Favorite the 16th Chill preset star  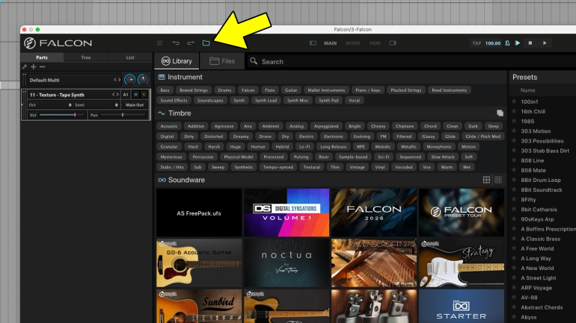(515, 111)
